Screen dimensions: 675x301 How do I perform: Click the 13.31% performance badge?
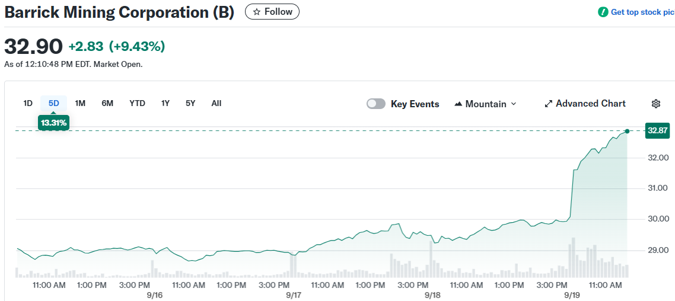tap(54, 123)
